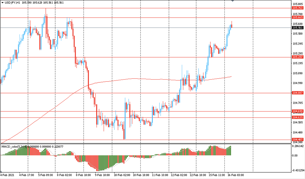Click the MACD value 0.223077
Image resolution: width=305 pixels, height=179 pixels.
click(58, 147)
